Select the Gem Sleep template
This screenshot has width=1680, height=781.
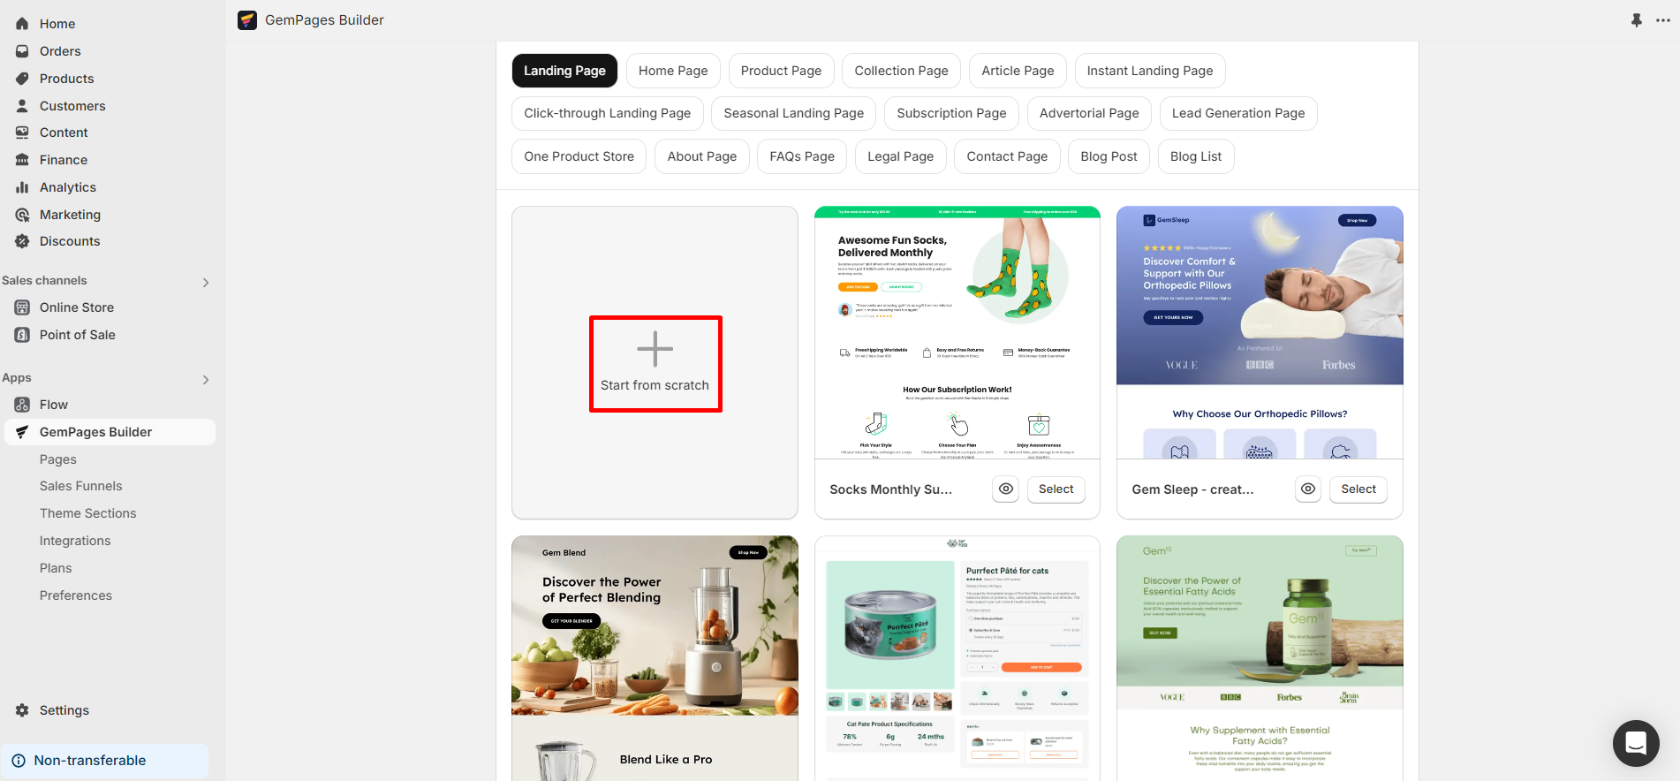click(x=1358, y=489)
